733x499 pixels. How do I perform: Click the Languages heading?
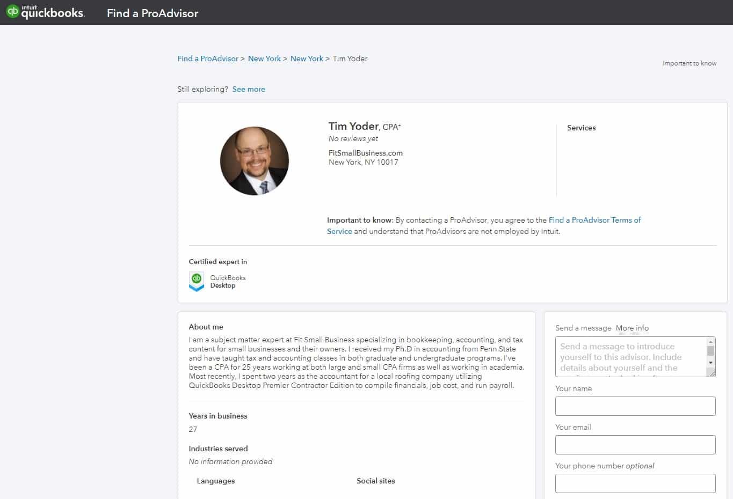(x=216, y=481)
